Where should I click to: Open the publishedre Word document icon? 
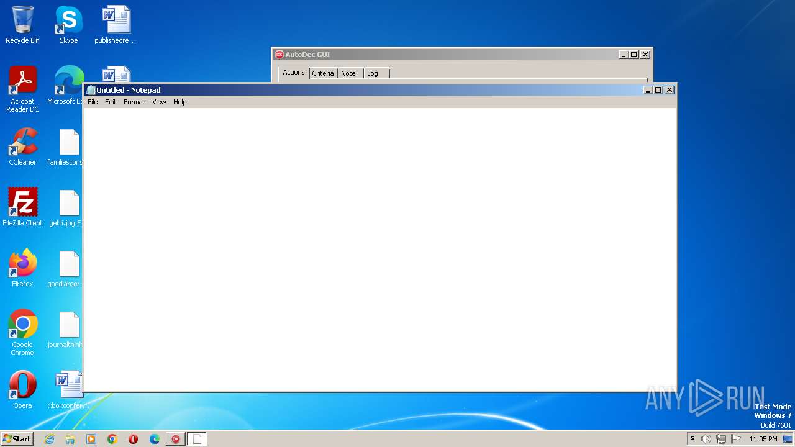coord(116,25)
